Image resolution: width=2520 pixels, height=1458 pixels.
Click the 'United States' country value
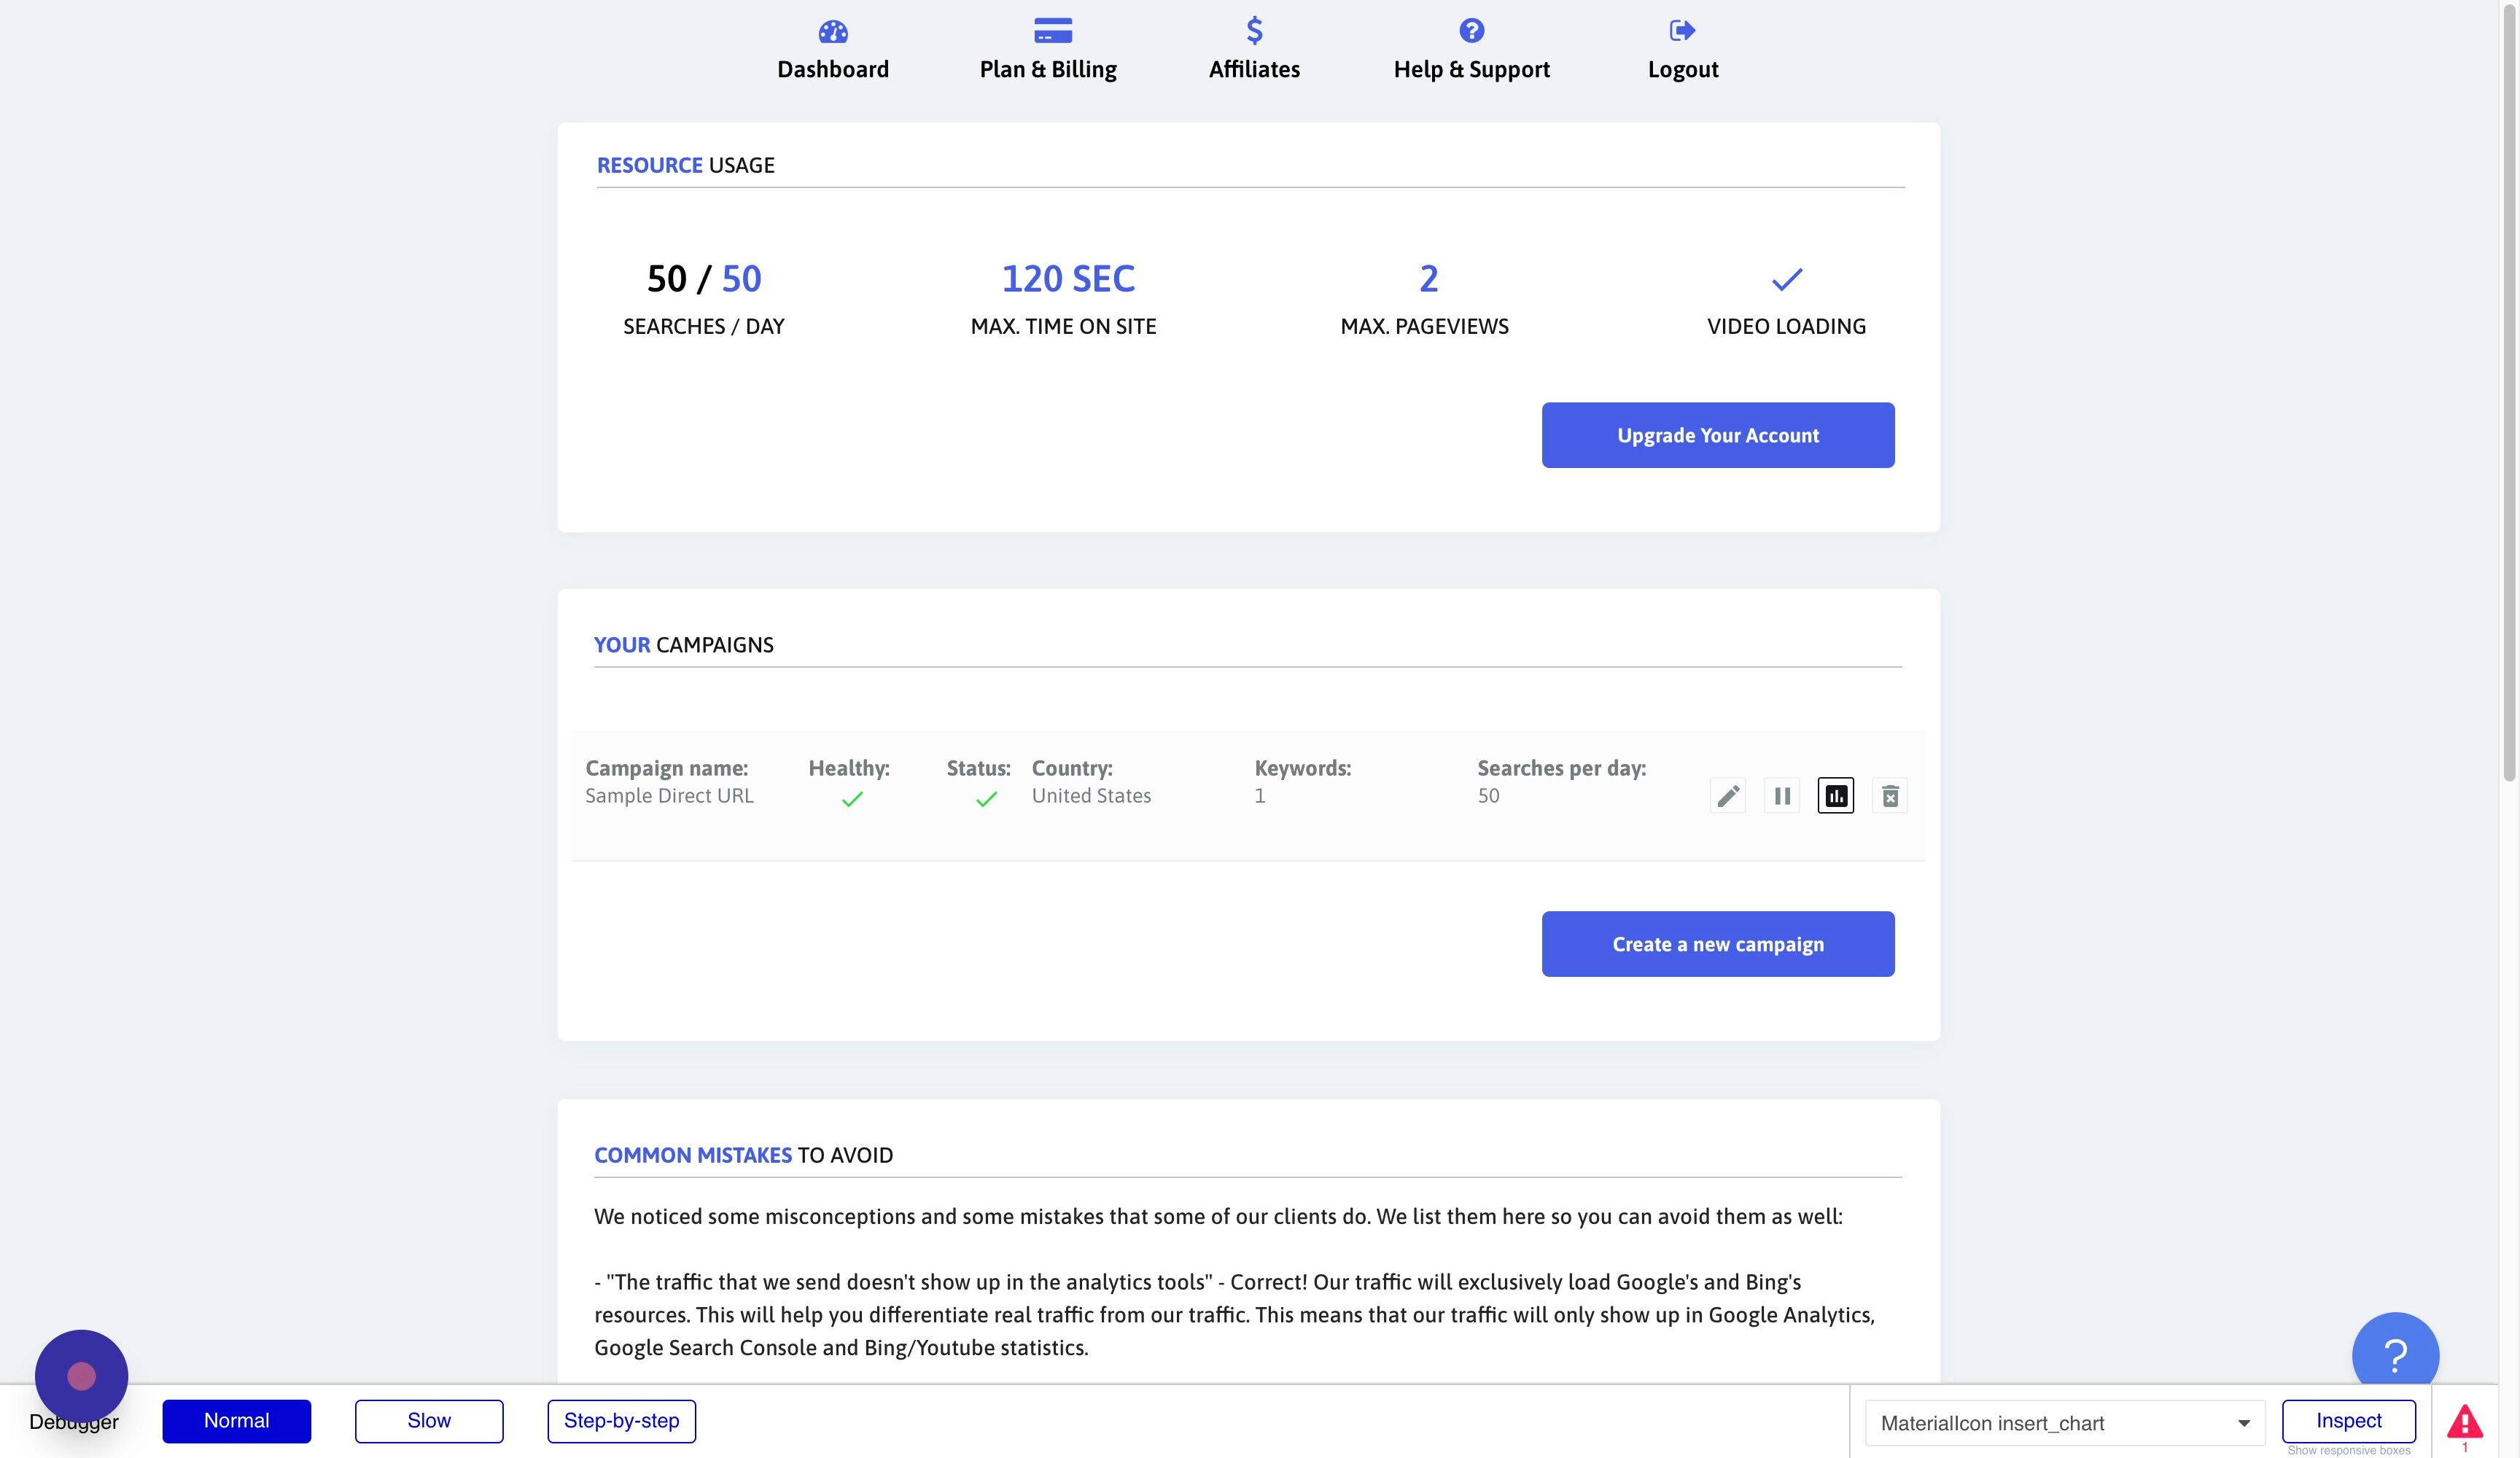(x=1091, y=796)
